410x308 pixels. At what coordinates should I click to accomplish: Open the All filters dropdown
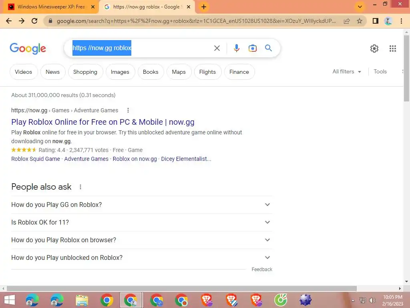[x=347, y=72]
